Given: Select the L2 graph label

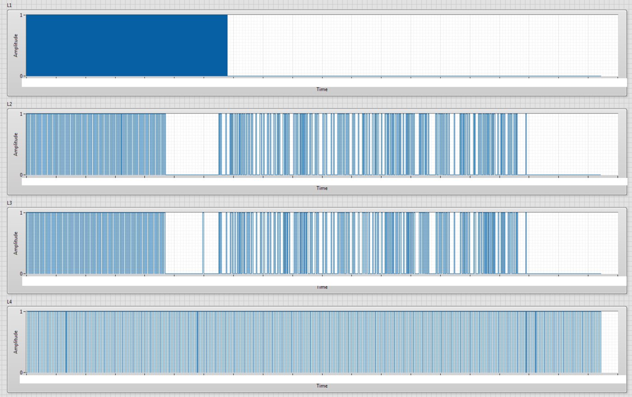Looking at the screenshot, I should click(x=9, y=104).
